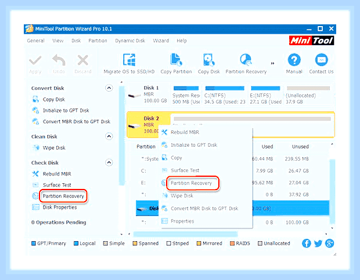Select the Copy Partition toolbar icon
The height and width of the screenshot is (280, 360).
(176, 60)
